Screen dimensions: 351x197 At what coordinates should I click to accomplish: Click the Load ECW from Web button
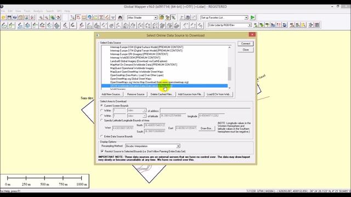click(219, 94)
